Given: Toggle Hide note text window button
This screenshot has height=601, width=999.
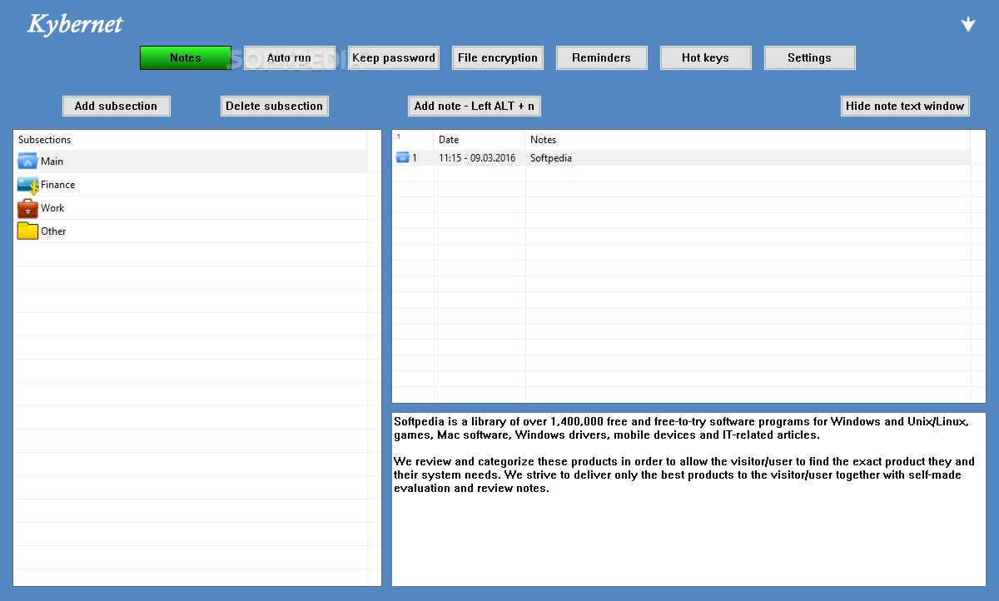Looking at the screenshot, I should click(904, 106).
